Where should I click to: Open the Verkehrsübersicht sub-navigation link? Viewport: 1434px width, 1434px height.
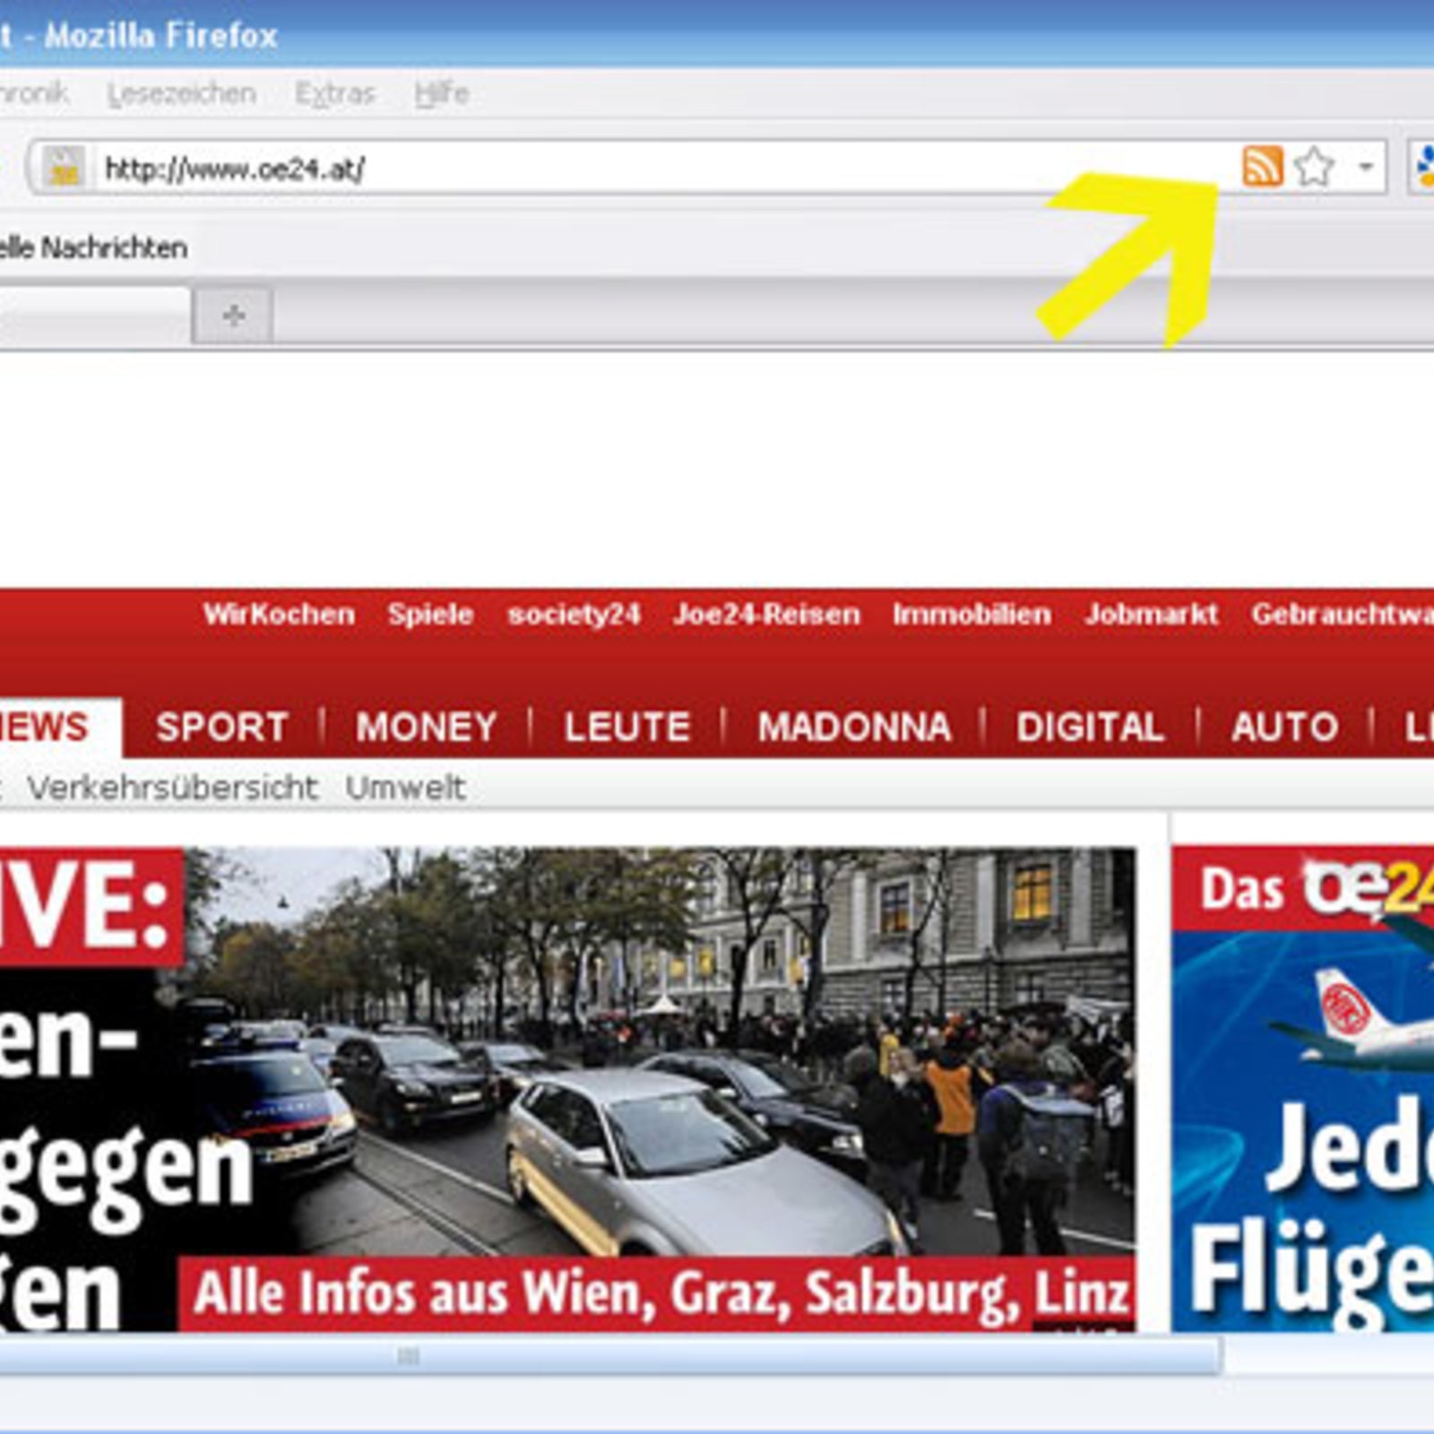click(x=172, y=788)
